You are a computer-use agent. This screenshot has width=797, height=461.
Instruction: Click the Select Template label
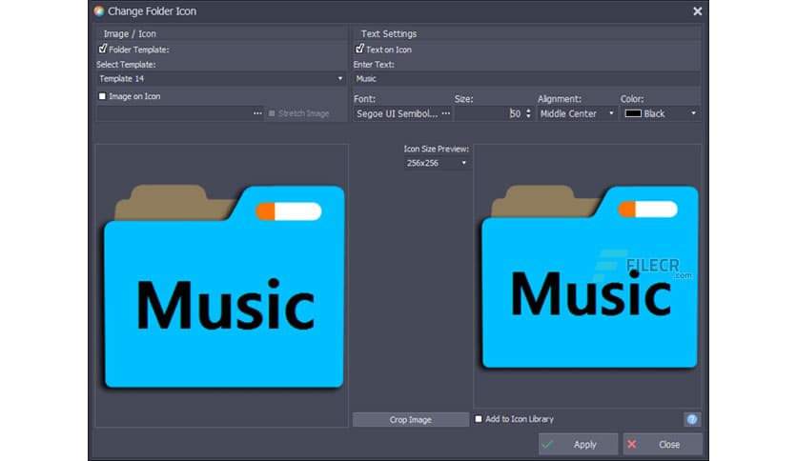[x=126, y=65]
